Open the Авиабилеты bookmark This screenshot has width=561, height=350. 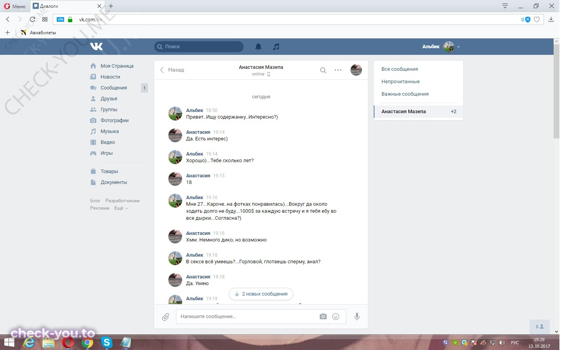coord(38,33)
